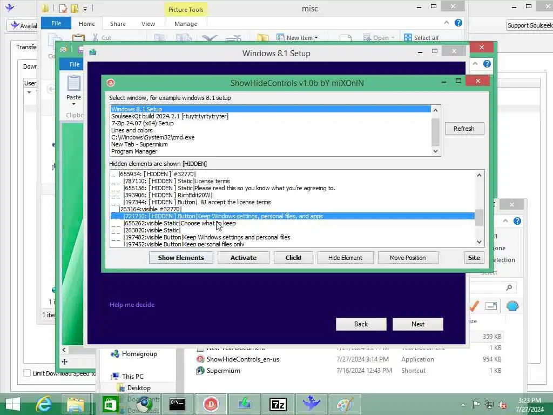The height and width of the screenshot is (415, 553).
Task: Click the Show Elements button
Action: point(181,258)
